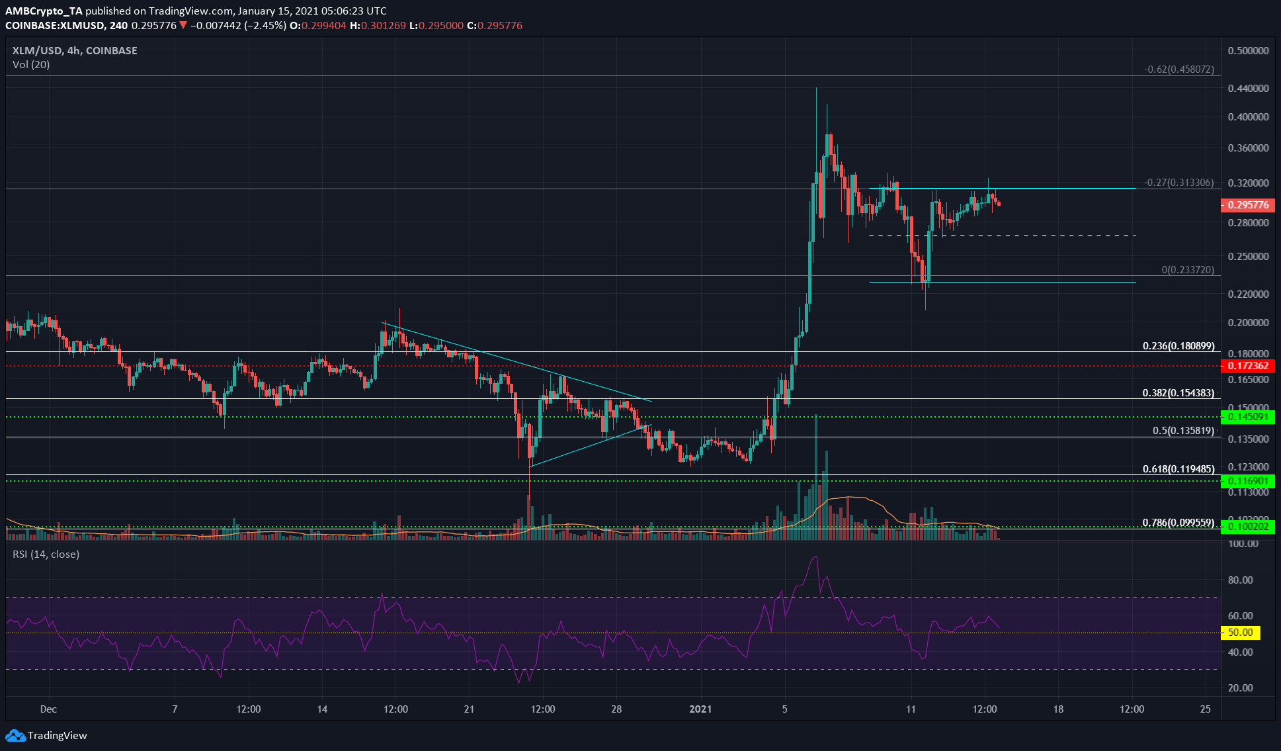Viewport: 1281px width, 751px height.
Task: Select the 0.618(0.119485) Fibonacci label
Action: 1178,468
